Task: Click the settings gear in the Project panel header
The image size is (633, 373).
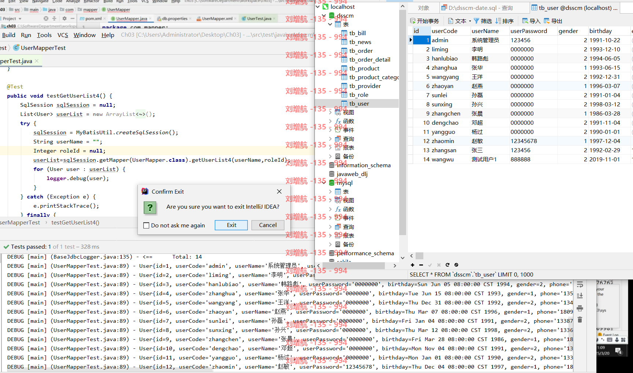Action: [65, 18]
